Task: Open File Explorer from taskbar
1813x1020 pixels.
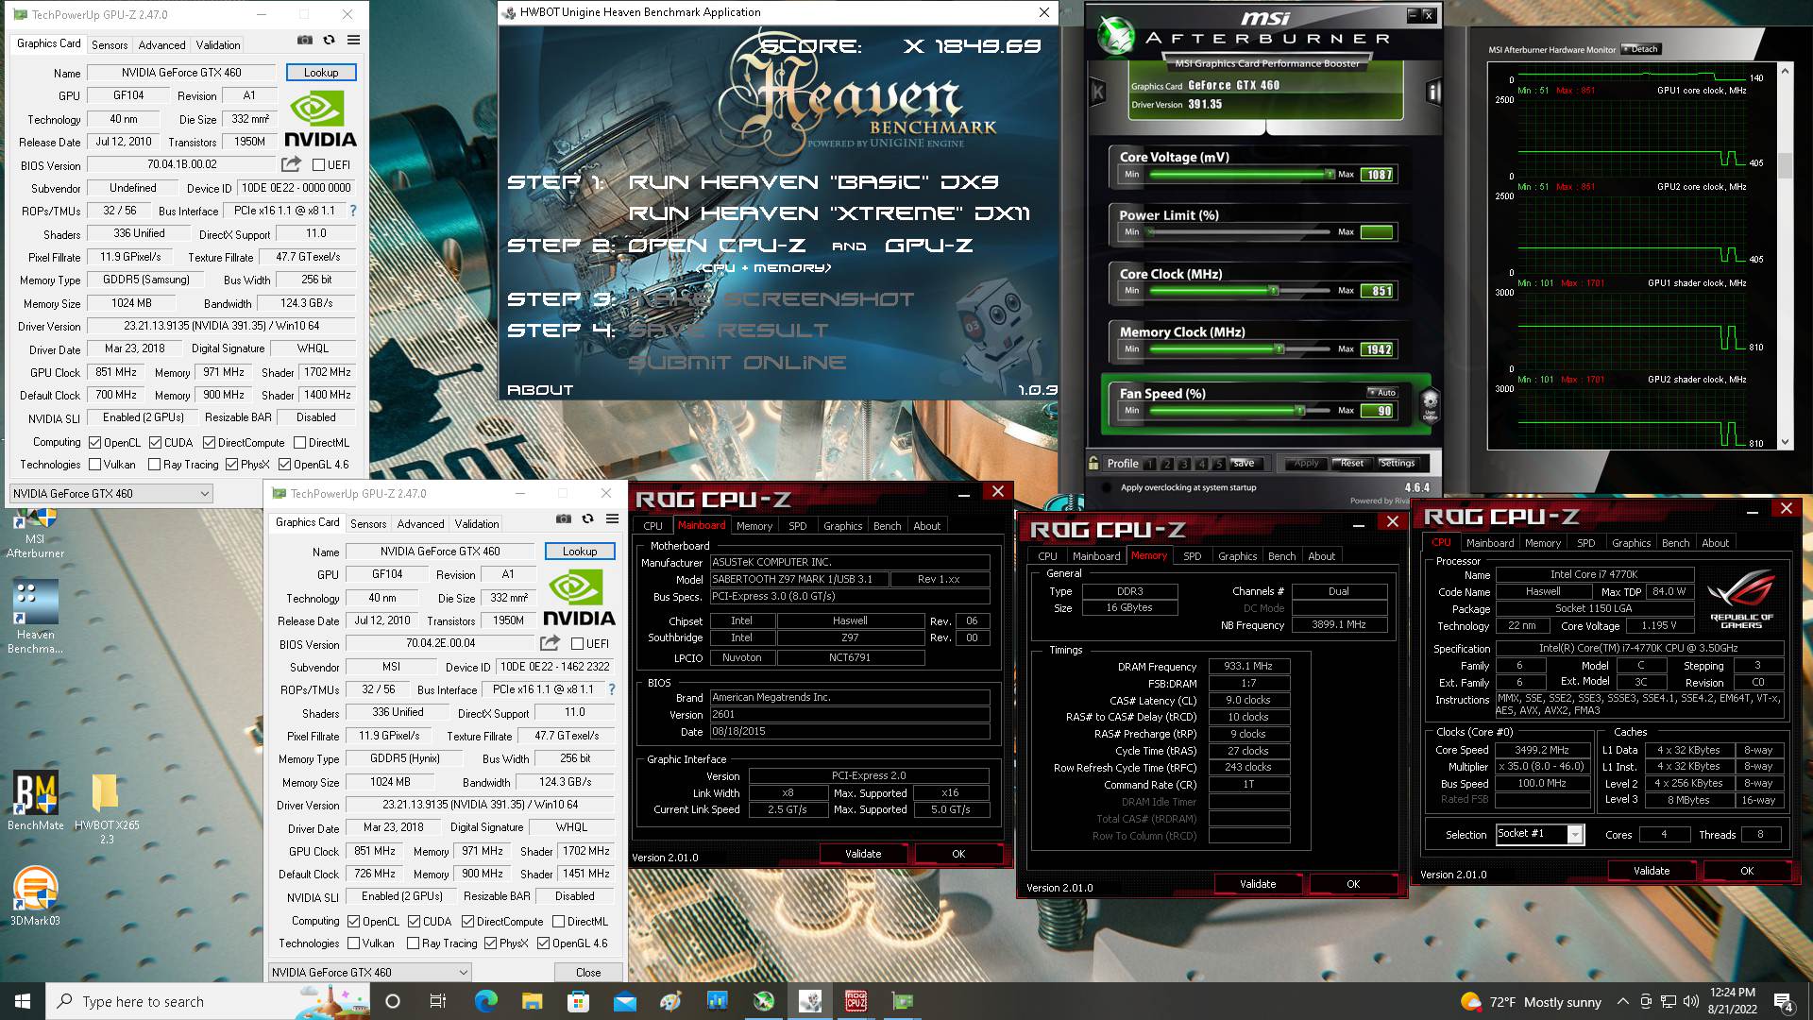Action: [532, 1001]
